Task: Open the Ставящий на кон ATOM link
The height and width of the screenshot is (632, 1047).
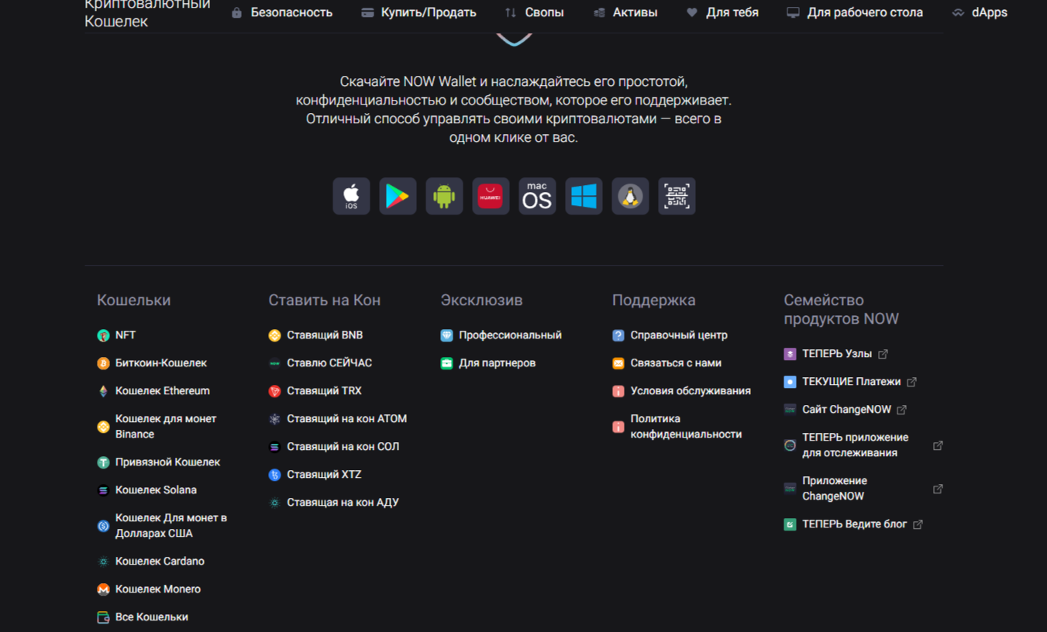Action: click(346, 419)
